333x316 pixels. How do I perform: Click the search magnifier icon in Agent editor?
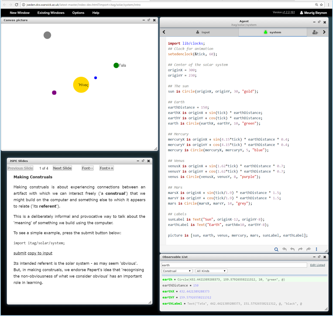click(x=276, y=249)
